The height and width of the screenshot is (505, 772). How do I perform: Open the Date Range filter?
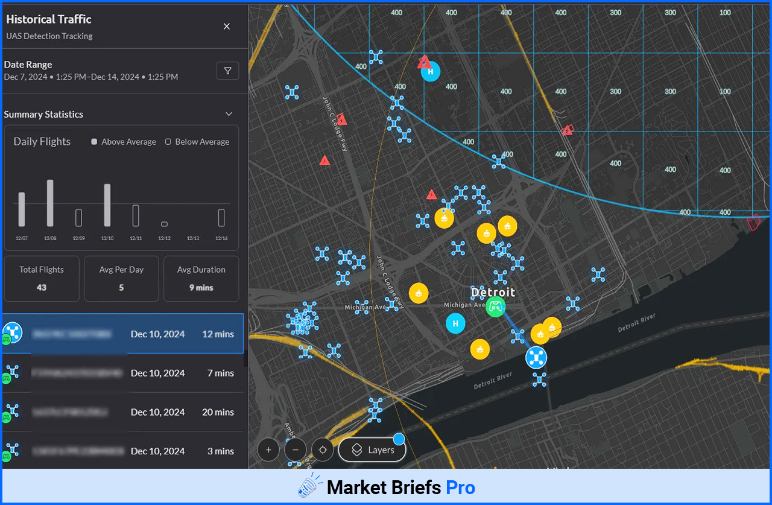point(227,71)
